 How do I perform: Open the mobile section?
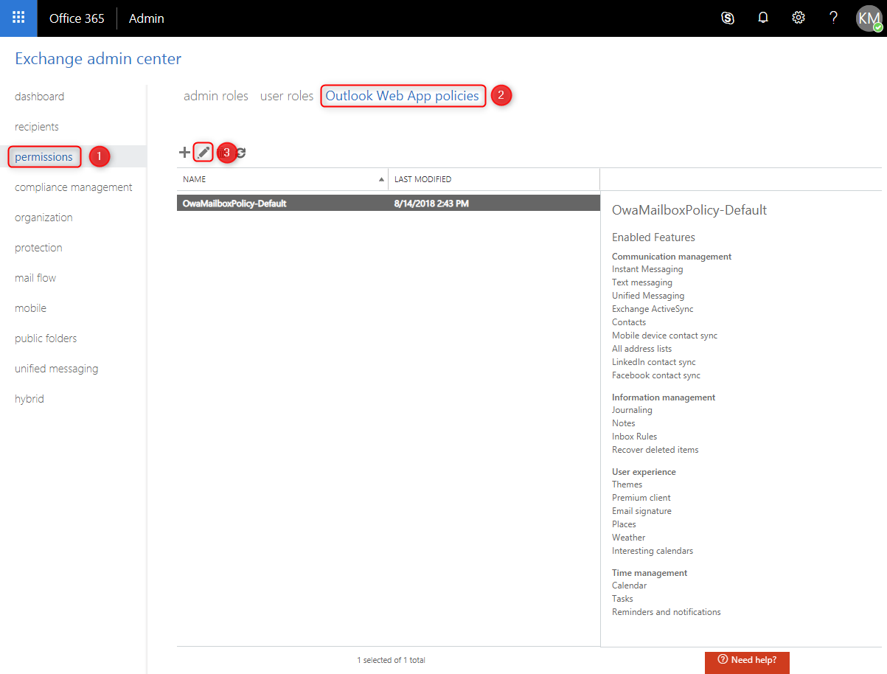(x=30, y=308)
